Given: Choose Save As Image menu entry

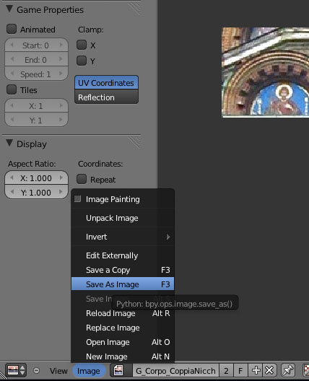Looking at the screenshot, I should click(x=123, y=284).
